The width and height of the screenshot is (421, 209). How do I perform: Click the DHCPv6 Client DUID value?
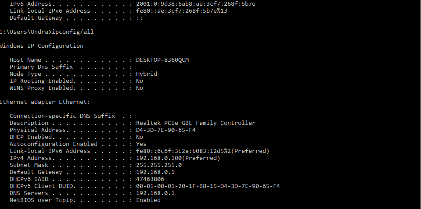[208, 186]
